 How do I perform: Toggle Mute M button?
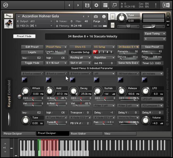pos(112,25)
